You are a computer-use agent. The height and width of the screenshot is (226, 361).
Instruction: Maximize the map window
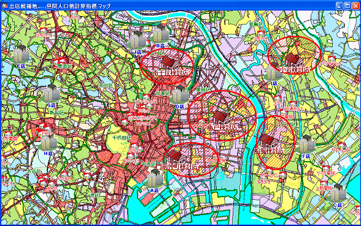point(347,6)
